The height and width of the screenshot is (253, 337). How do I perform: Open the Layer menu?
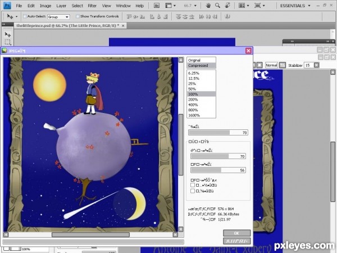click(x=61, y=6)
